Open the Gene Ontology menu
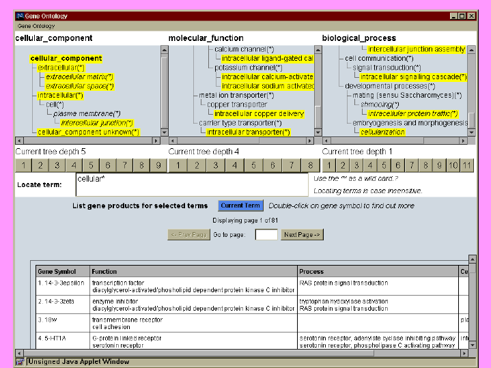 point(36,26)
